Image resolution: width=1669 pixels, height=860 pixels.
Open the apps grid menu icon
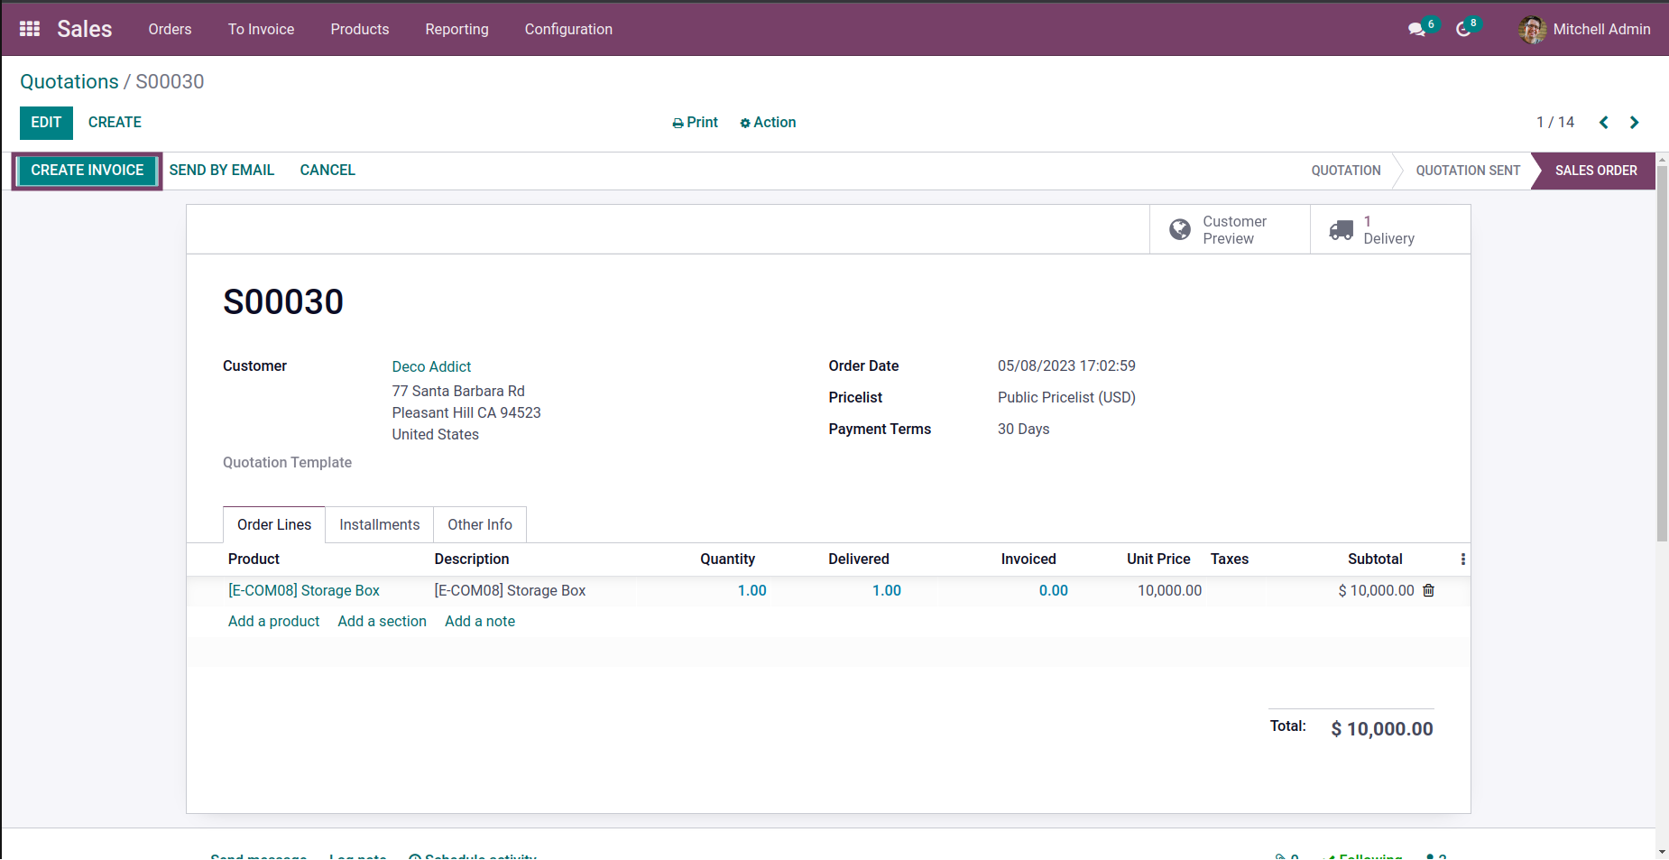click(30, 29)
